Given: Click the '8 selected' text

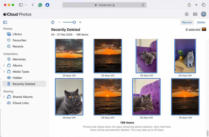Looking at the screenshot, I should coord(193,30).
